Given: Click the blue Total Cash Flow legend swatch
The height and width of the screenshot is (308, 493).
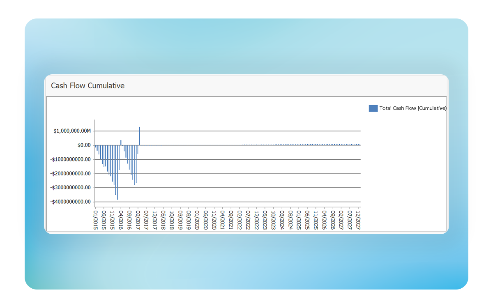Looking at the screenshot, I should click(x=373, y=108).
